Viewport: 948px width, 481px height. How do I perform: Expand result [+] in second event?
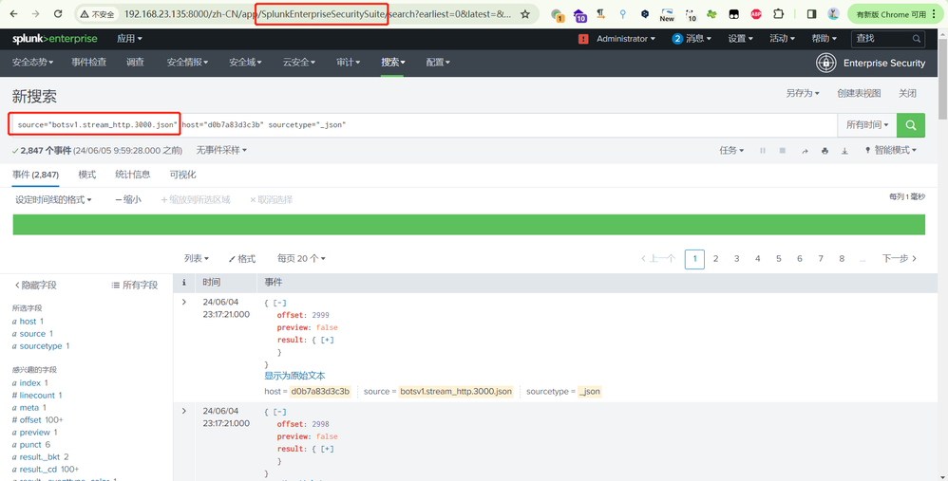(327, 449)
